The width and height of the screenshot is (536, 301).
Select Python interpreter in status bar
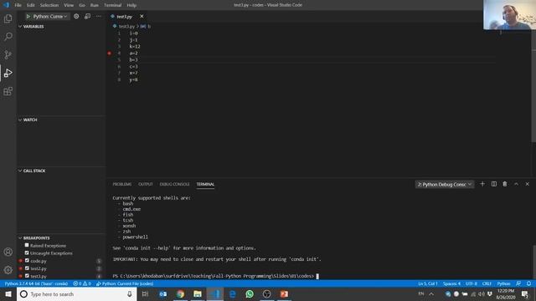pyautogui.click(x=36, y=283)
